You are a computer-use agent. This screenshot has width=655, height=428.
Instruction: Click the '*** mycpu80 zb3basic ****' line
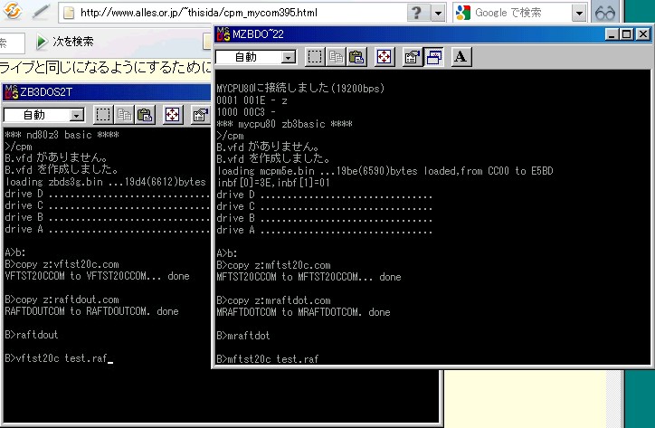(x=284, y=124)
